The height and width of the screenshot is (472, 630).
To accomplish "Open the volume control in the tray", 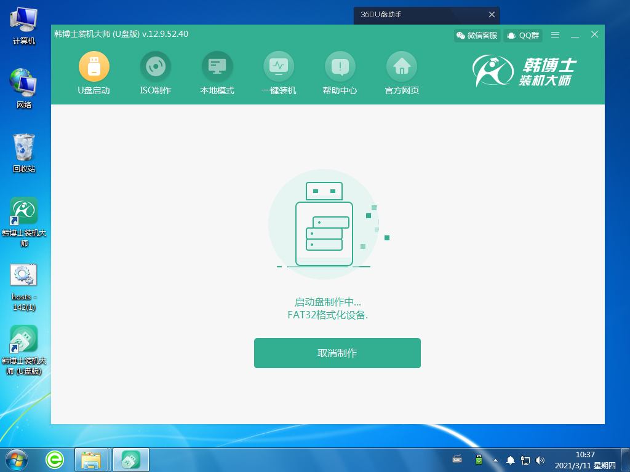I will 540,460.
